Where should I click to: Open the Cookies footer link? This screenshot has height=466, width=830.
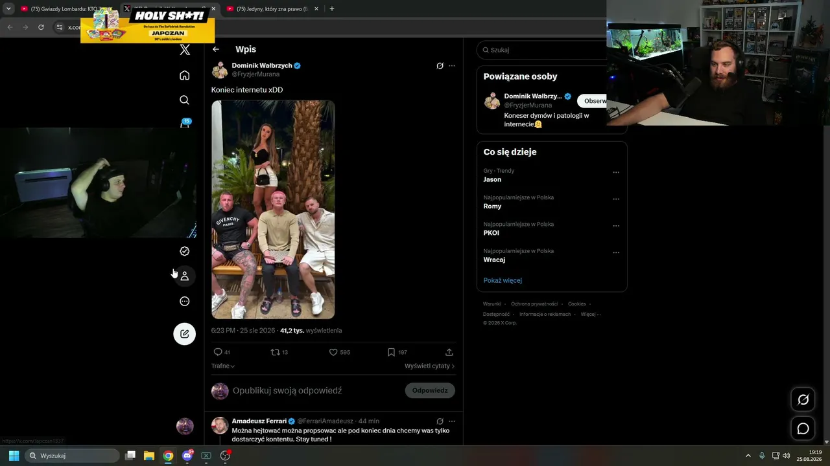tap(577, 304)
